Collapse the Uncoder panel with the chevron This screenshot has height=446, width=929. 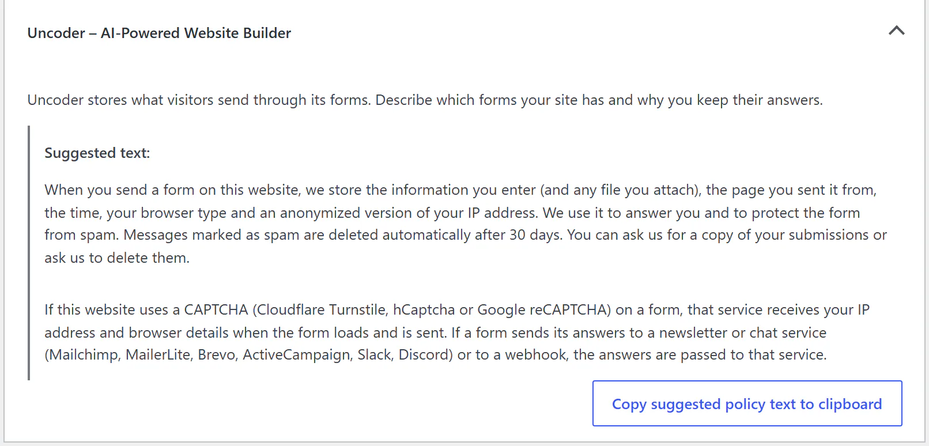pyautogui.click(x=896, y=31)
